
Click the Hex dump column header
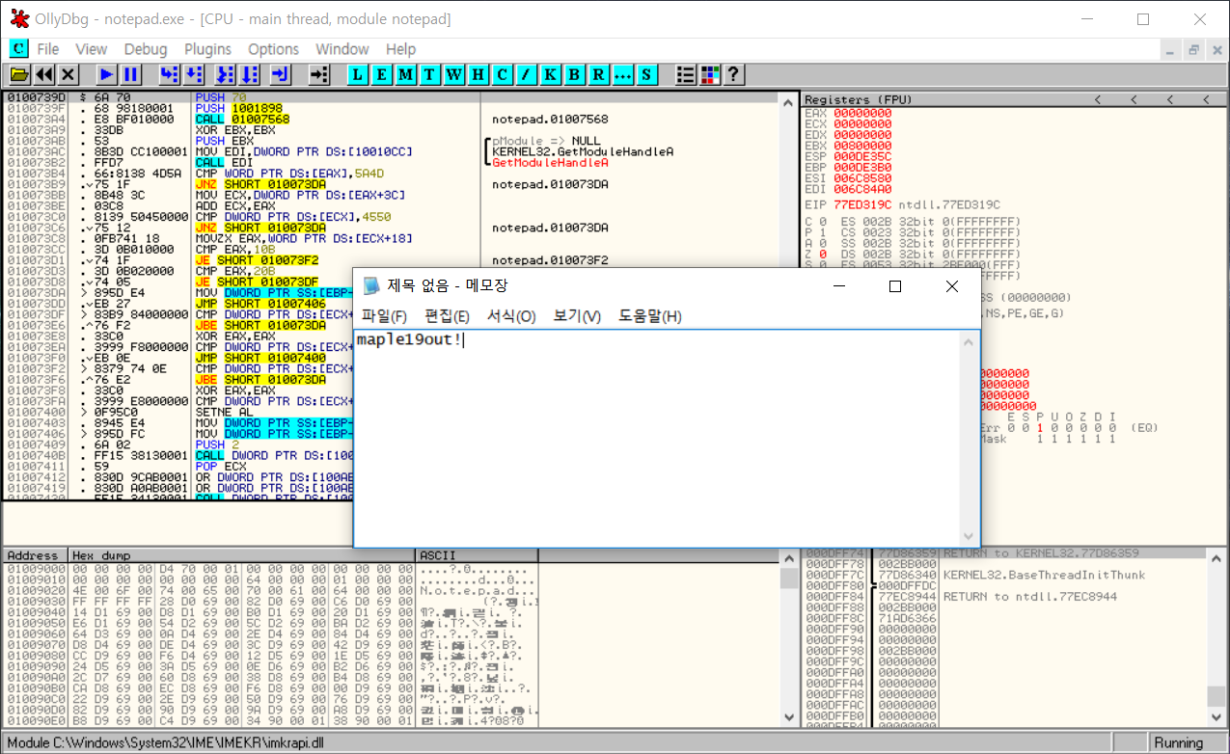point(242,555)
